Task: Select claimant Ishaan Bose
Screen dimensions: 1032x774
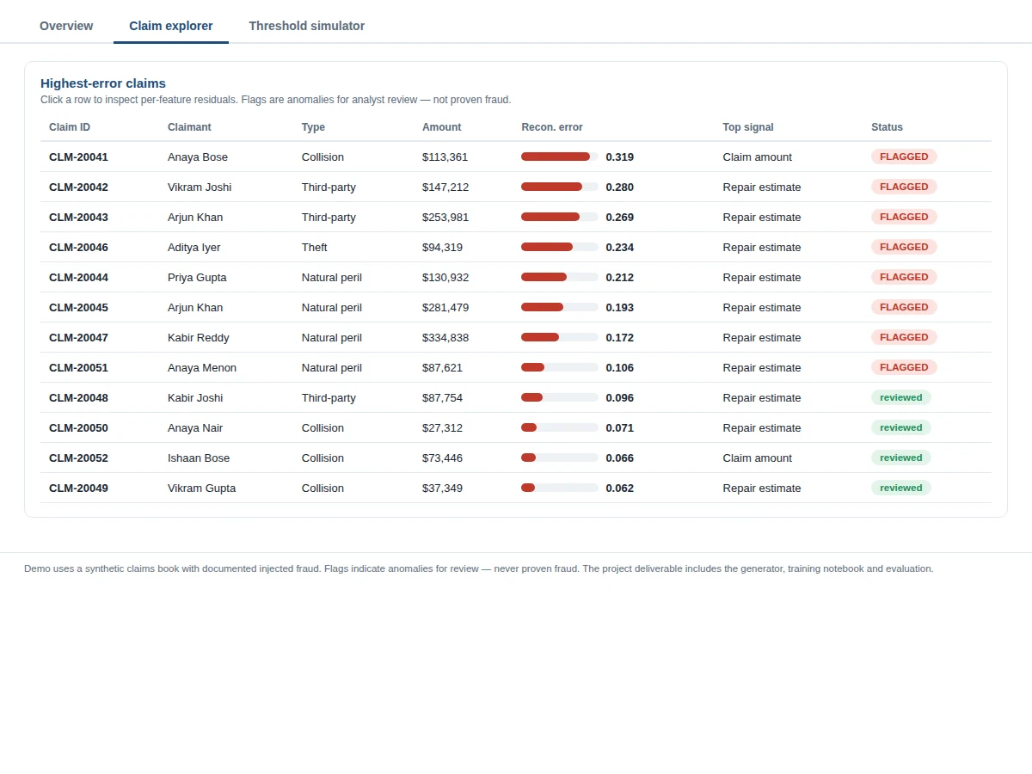Action: pyautogui.click(x=199, y=458)
